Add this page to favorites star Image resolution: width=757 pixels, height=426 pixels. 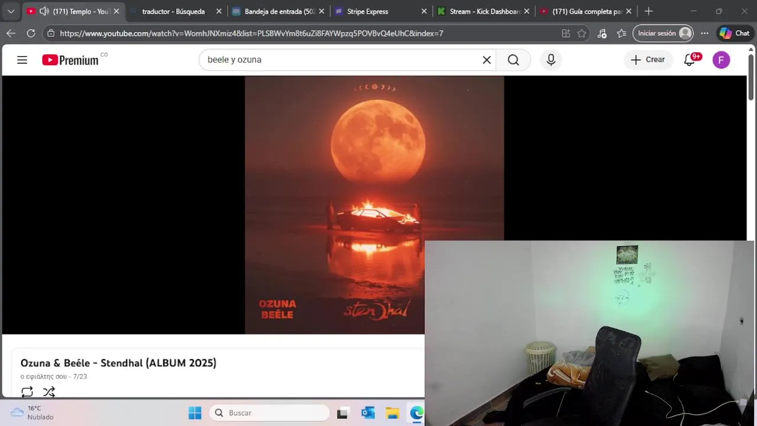582,33
